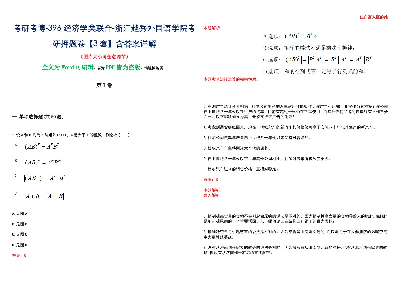Open the green link PDF皆为盗版
Image resolution: width=400 pixels, height=282 pixels.
(x=123, y=67)
